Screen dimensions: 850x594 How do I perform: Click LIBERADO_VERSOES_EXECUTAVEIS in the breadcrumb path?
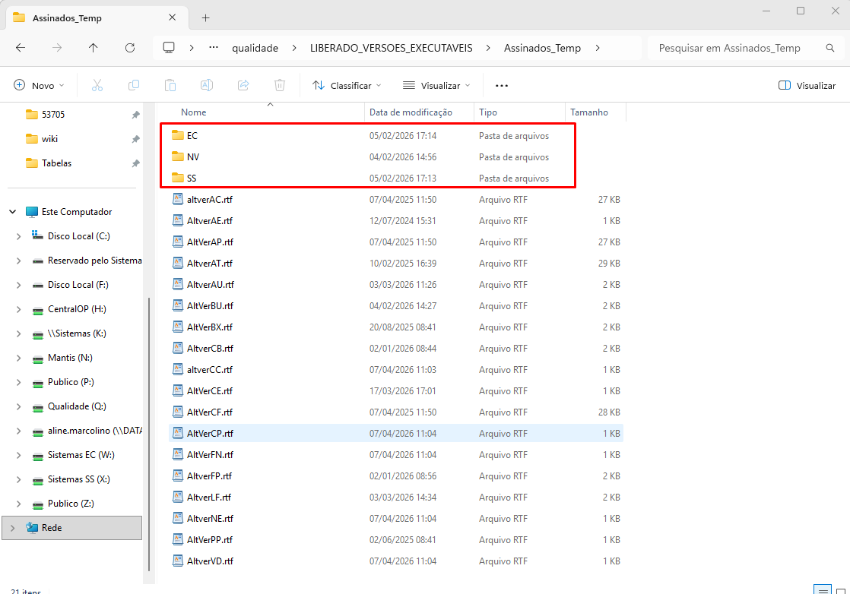391,48
